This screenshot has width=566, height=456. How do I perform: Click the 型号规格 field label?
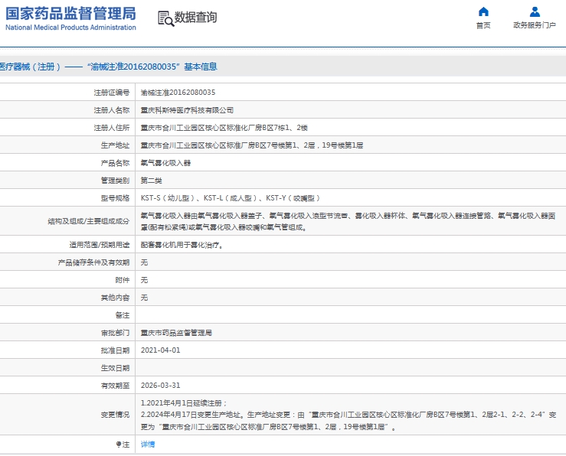point(115,198)
